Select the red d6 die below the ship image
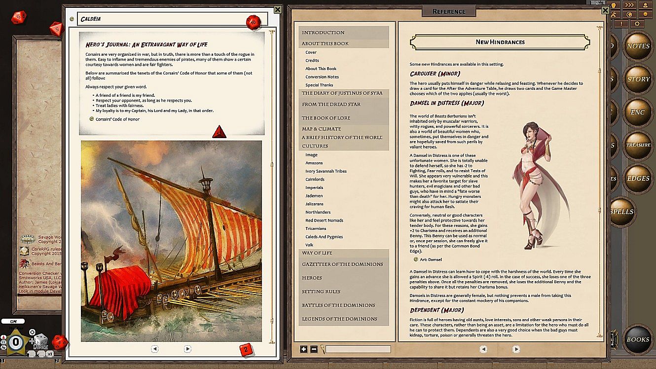Screen dimensions: 656x369 pos(247,350)
